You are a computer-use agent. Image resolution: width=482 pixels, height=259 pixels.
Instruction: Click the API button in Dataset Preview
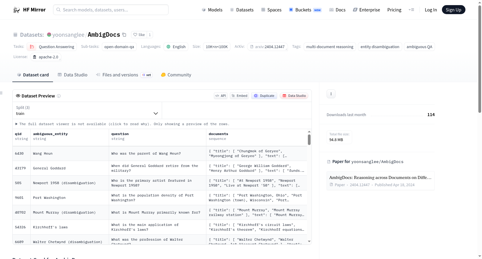(221, 96)
